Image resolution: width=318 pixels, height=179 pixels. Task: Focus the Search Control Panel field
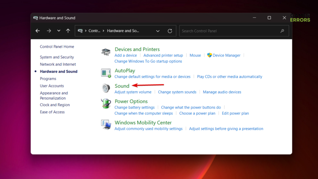click(230, 31)
